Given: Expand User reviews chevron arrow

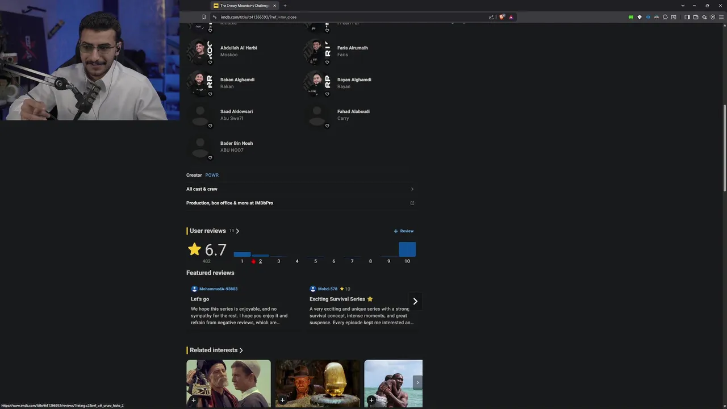Looking at the screenshot, I should 237,231.
